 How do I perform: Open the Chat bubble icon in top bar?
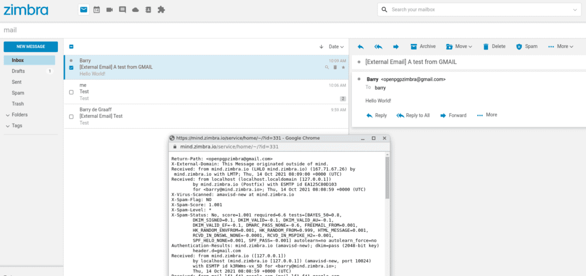point(122,10)
